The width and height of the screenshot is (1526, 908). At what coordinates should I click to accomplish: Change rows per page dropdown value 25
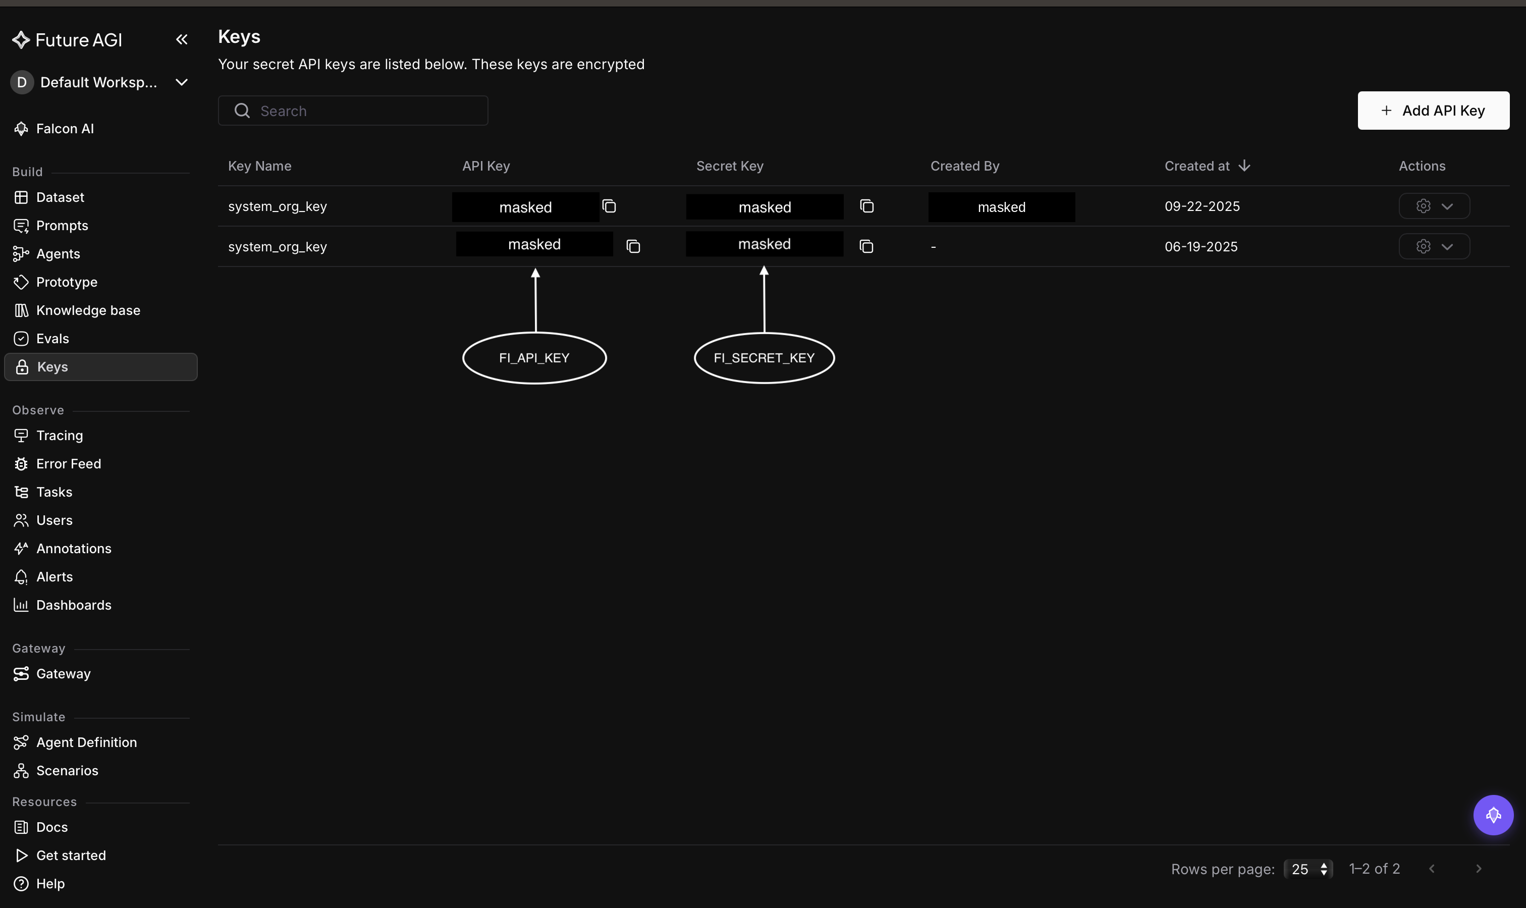click(x=1309, y=869)
